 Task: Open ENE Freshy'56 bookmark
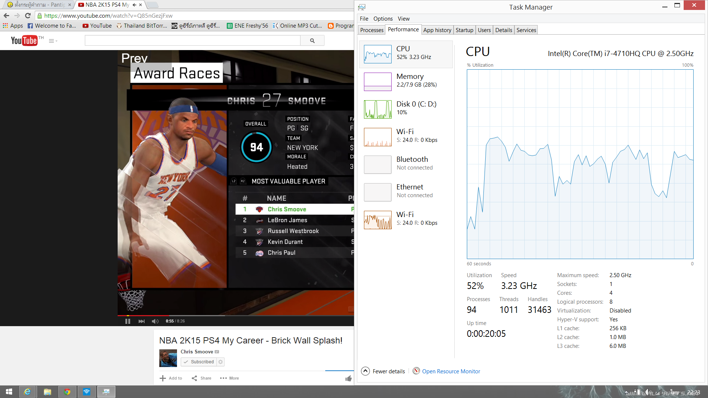pos(247,25)
